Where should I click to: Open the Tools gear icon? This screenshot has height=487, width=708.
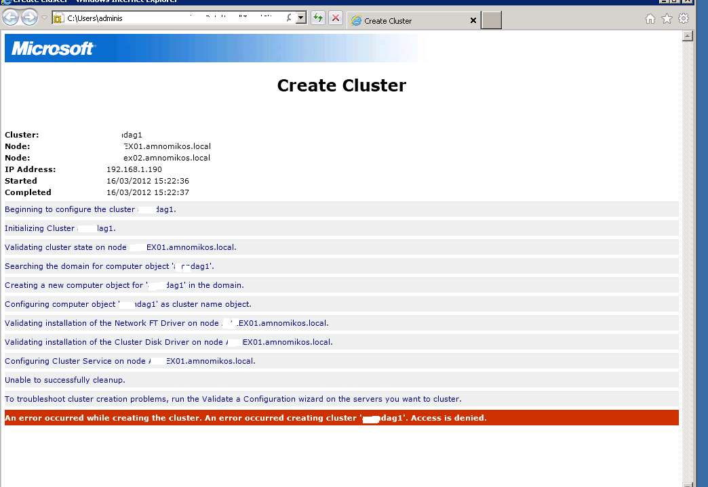684,18
